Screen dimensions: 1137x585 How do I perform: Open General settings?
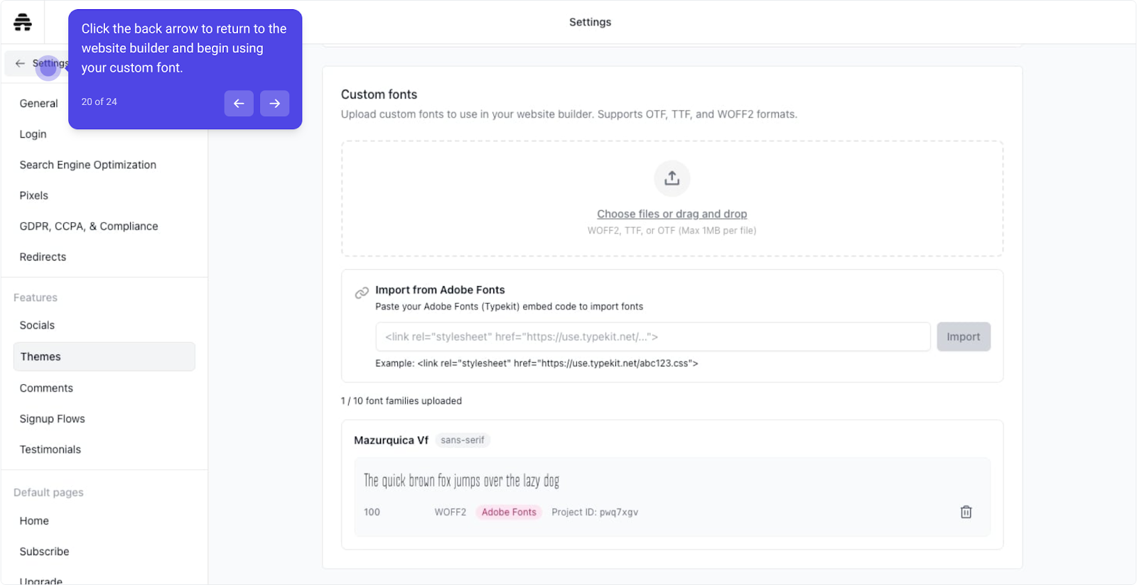(x=38, y=104)
